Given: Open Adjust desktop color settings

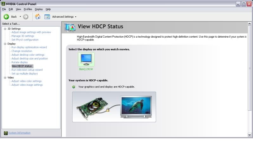Looking at the screenshot, I should 28,55.
